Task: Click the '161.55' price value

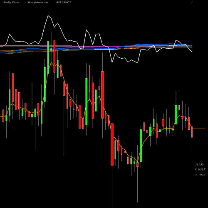Action: click(199, 165)
